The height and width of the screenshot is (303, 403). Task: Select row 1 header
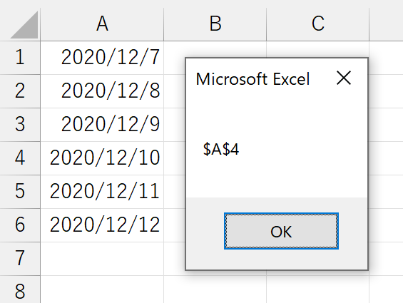tap(20, 58)
